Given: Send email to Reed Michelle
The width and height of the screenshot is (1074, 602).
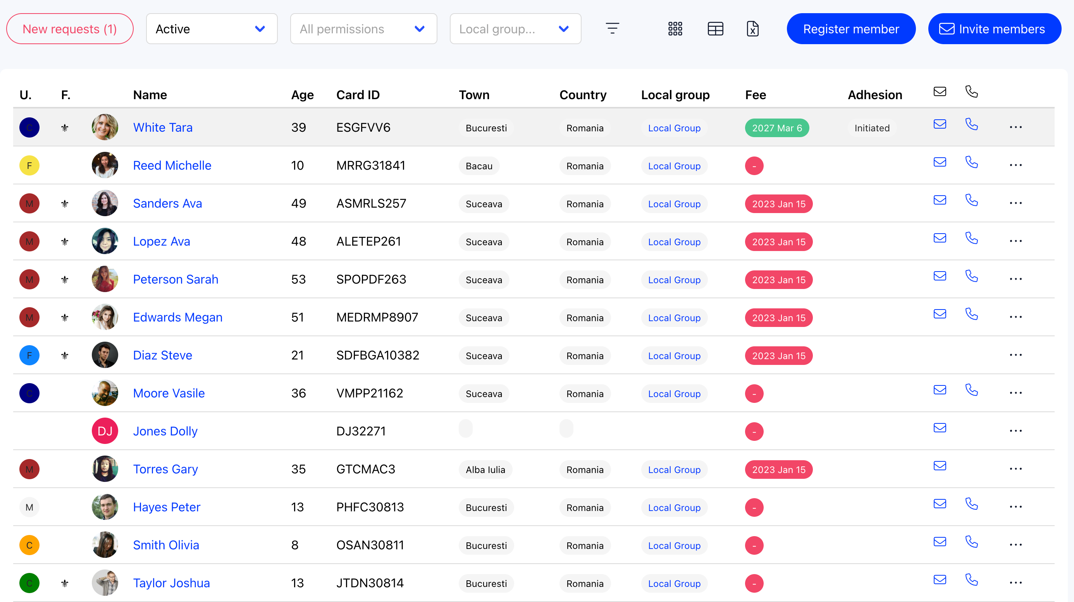Looking at the screenshot, I should coord(939,162).
